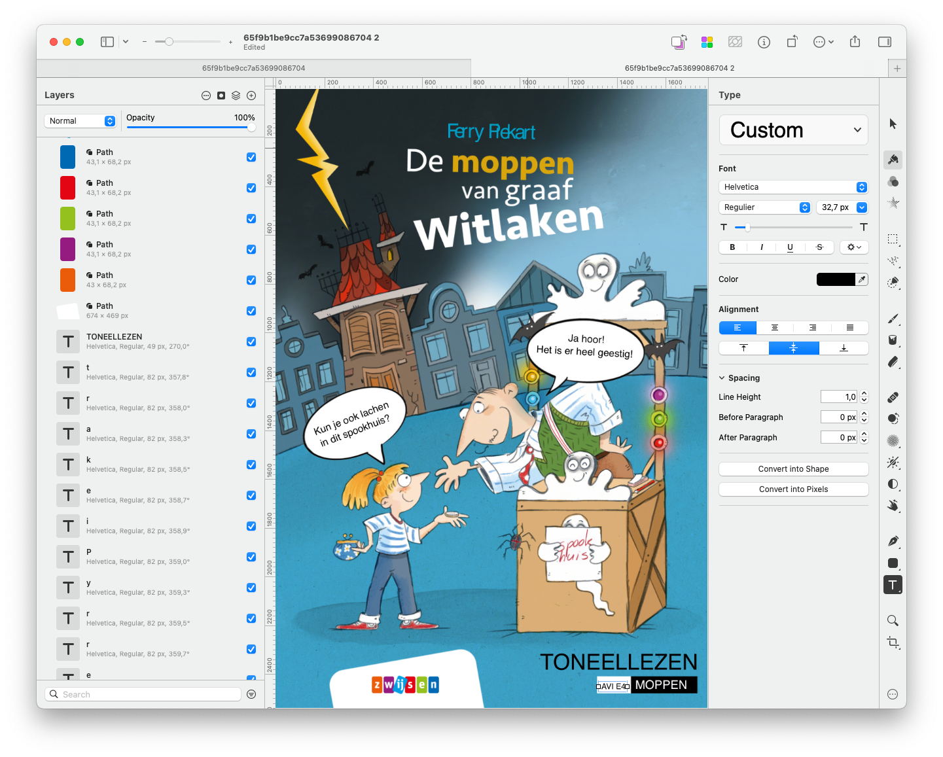Image resolution: width=943 pixels, height=757 pixels.
Task: Open the Normal blend mode dropdown
Action: (x=80, y=121)
